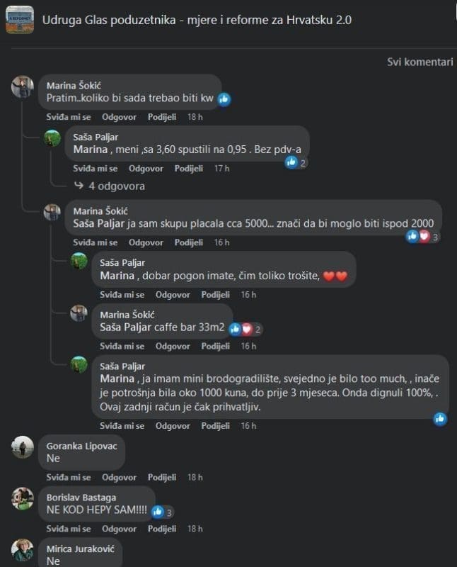Reply to Saša Paljar's mini brodogradilište comment
The image size is (457, 567).
[x=173, y=426]
